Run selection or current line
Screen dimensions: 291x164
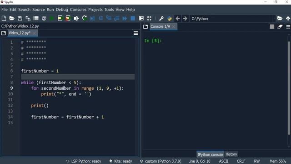point(76,18)
